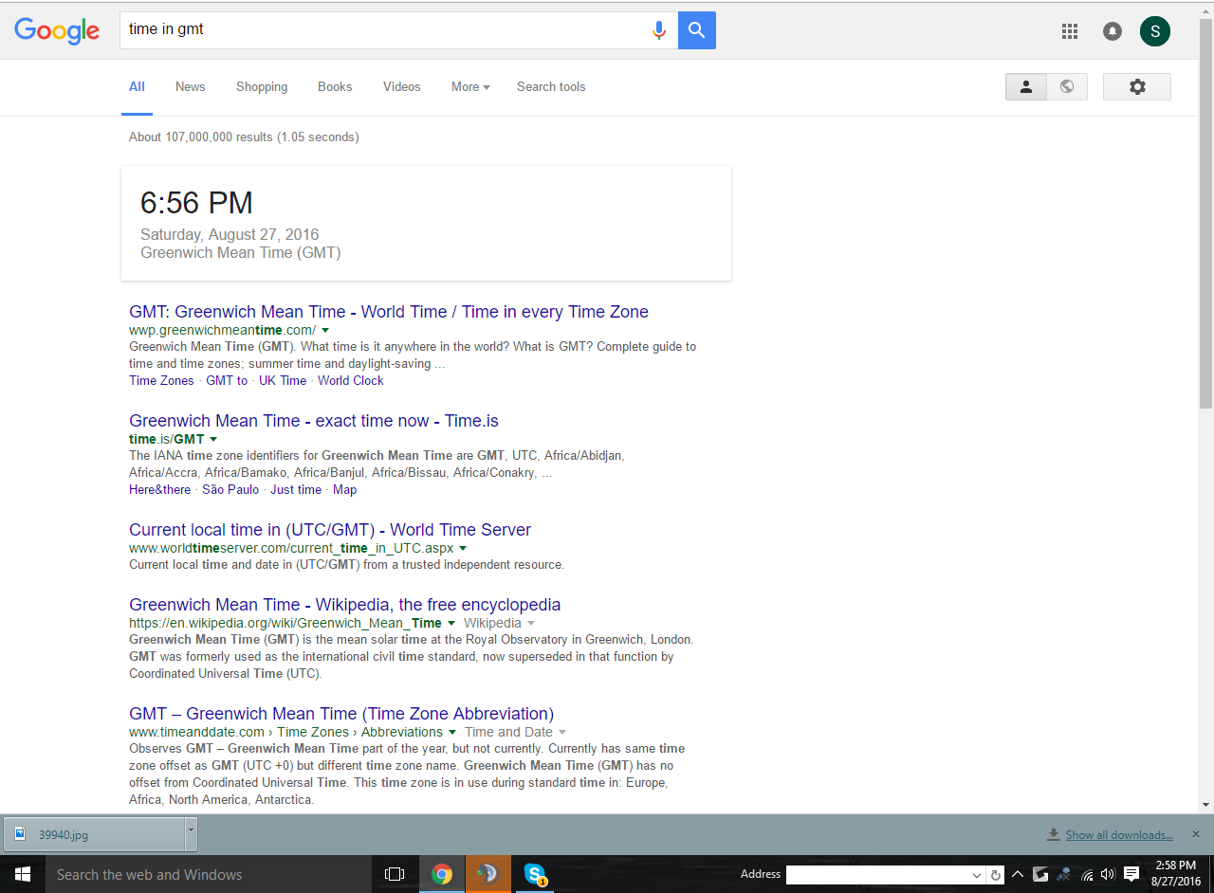
Task: Start voice search with the microphone icon
Action: tap(659, 30)
